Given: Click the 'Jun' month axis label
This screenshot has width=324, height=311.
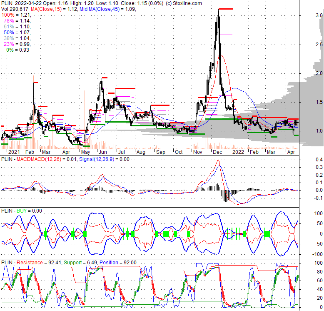Looking at the screenshot, I should coord(103,152).
